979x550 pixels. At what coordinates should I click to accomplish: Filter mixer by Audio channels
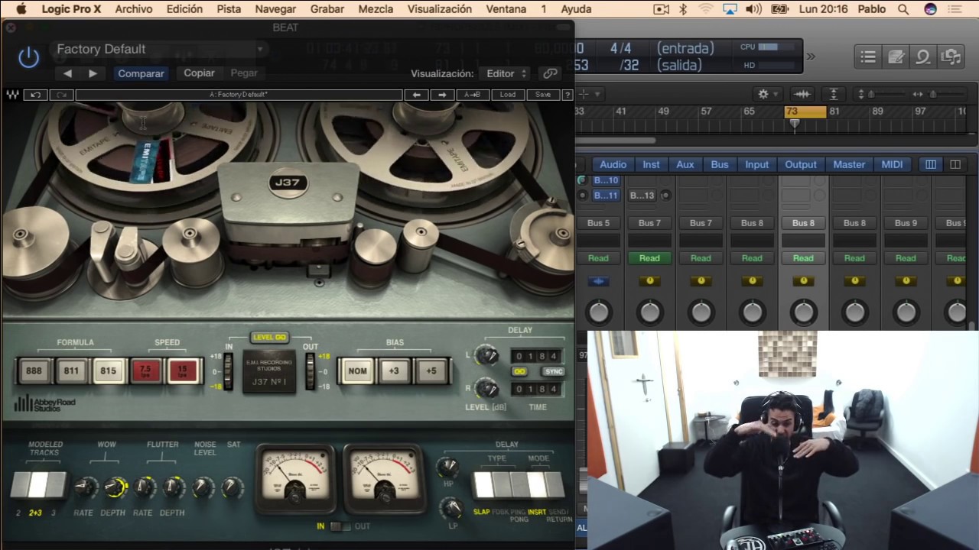(x=613, y=164)
